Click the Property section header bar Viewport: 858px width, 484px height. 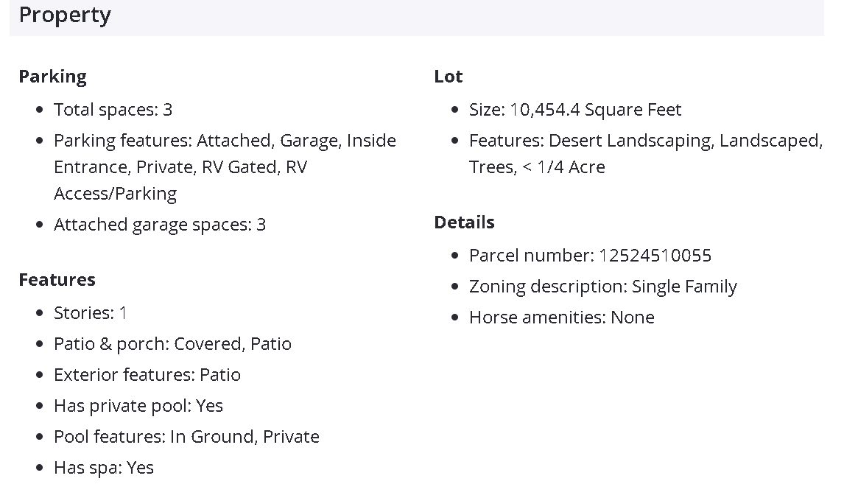point(416,16)
